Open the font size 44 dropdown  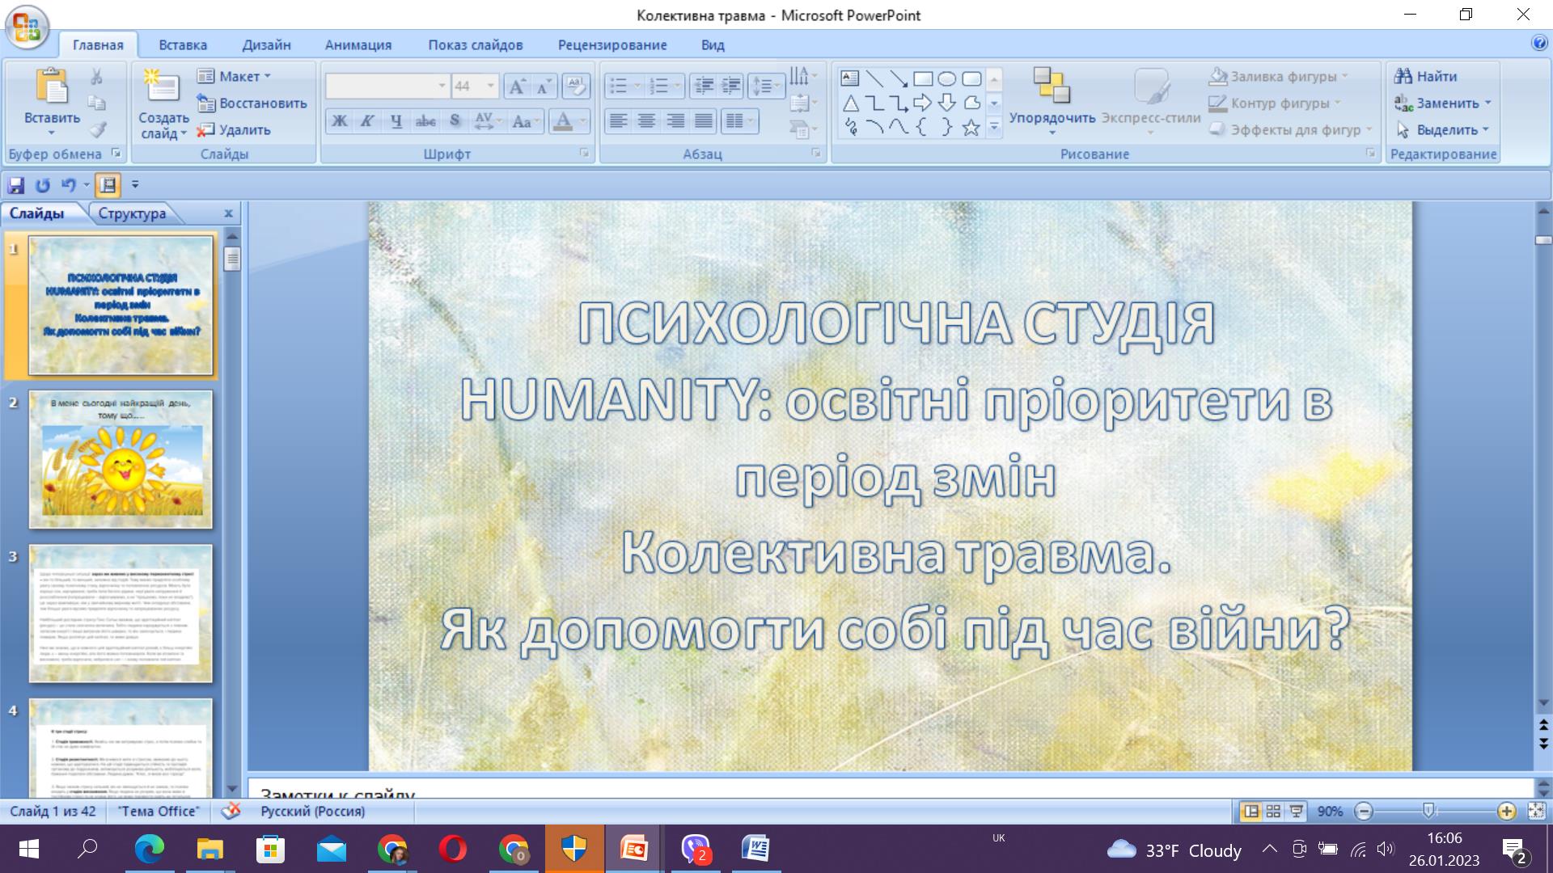coord(490,86)
